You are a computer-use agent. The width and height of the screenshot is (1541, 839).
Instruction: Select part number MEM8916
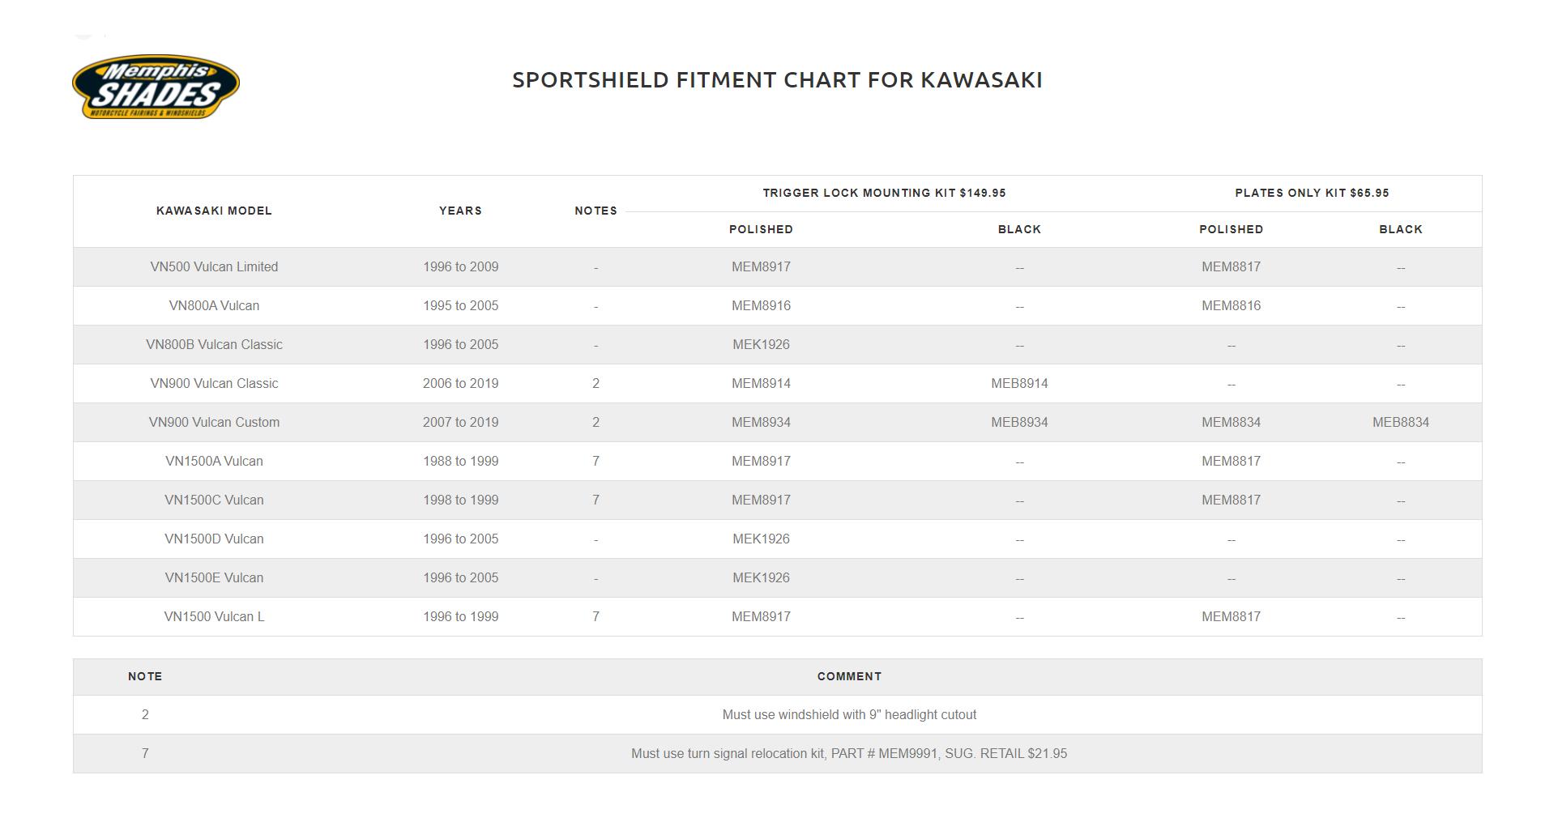click(761, 306)
